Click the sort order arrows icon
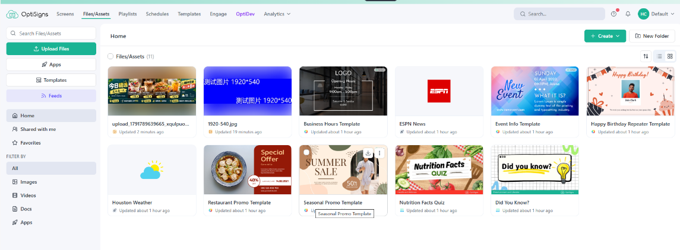 646,56
